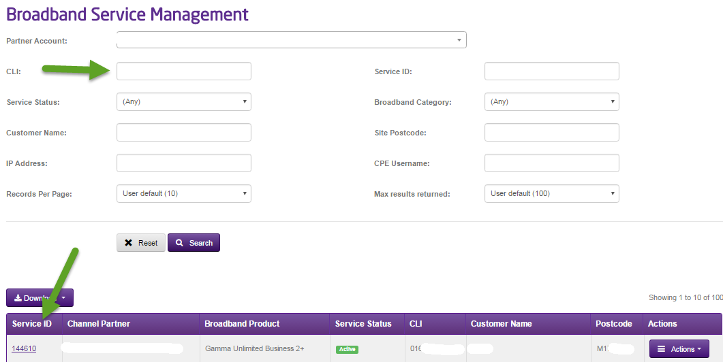Open Records Per Page dropdown

pos(184,193)
